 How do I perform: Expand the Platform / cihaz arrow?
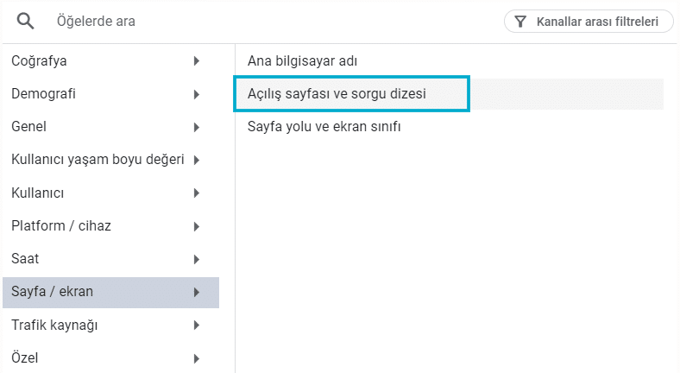click(x=197, y=226)
